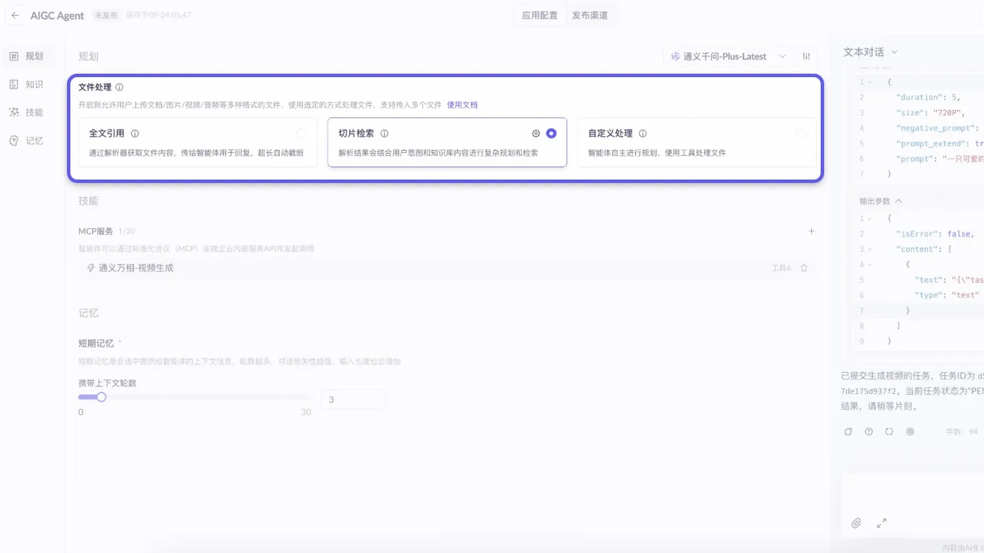
Task: Add an MCP service with the plus icon
Action: click(812, 231)
